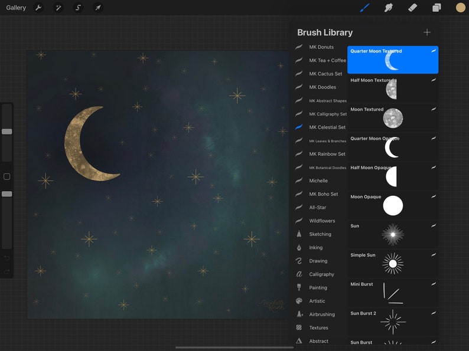The height and width of the screenshot is (351, 469).
Task: Open the Adjustments magic wand menu
Action: pyautogui.click(x=58, y=8)
